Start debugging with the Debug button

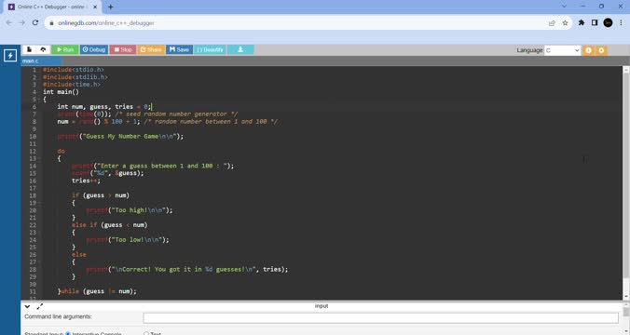pyautogui.click(x=93, y=49)
